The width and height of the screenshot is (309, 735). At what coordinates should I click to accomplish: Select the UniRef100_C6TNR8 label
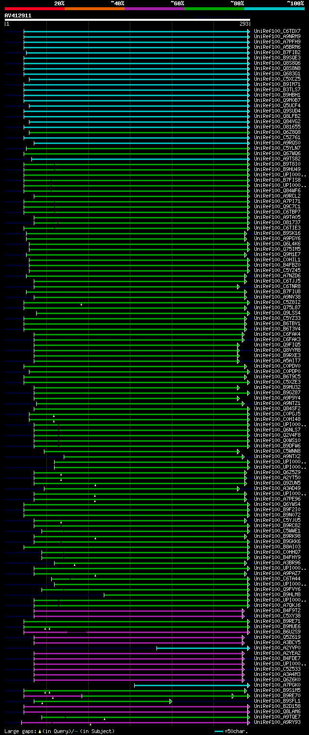(x=277, y=286)
